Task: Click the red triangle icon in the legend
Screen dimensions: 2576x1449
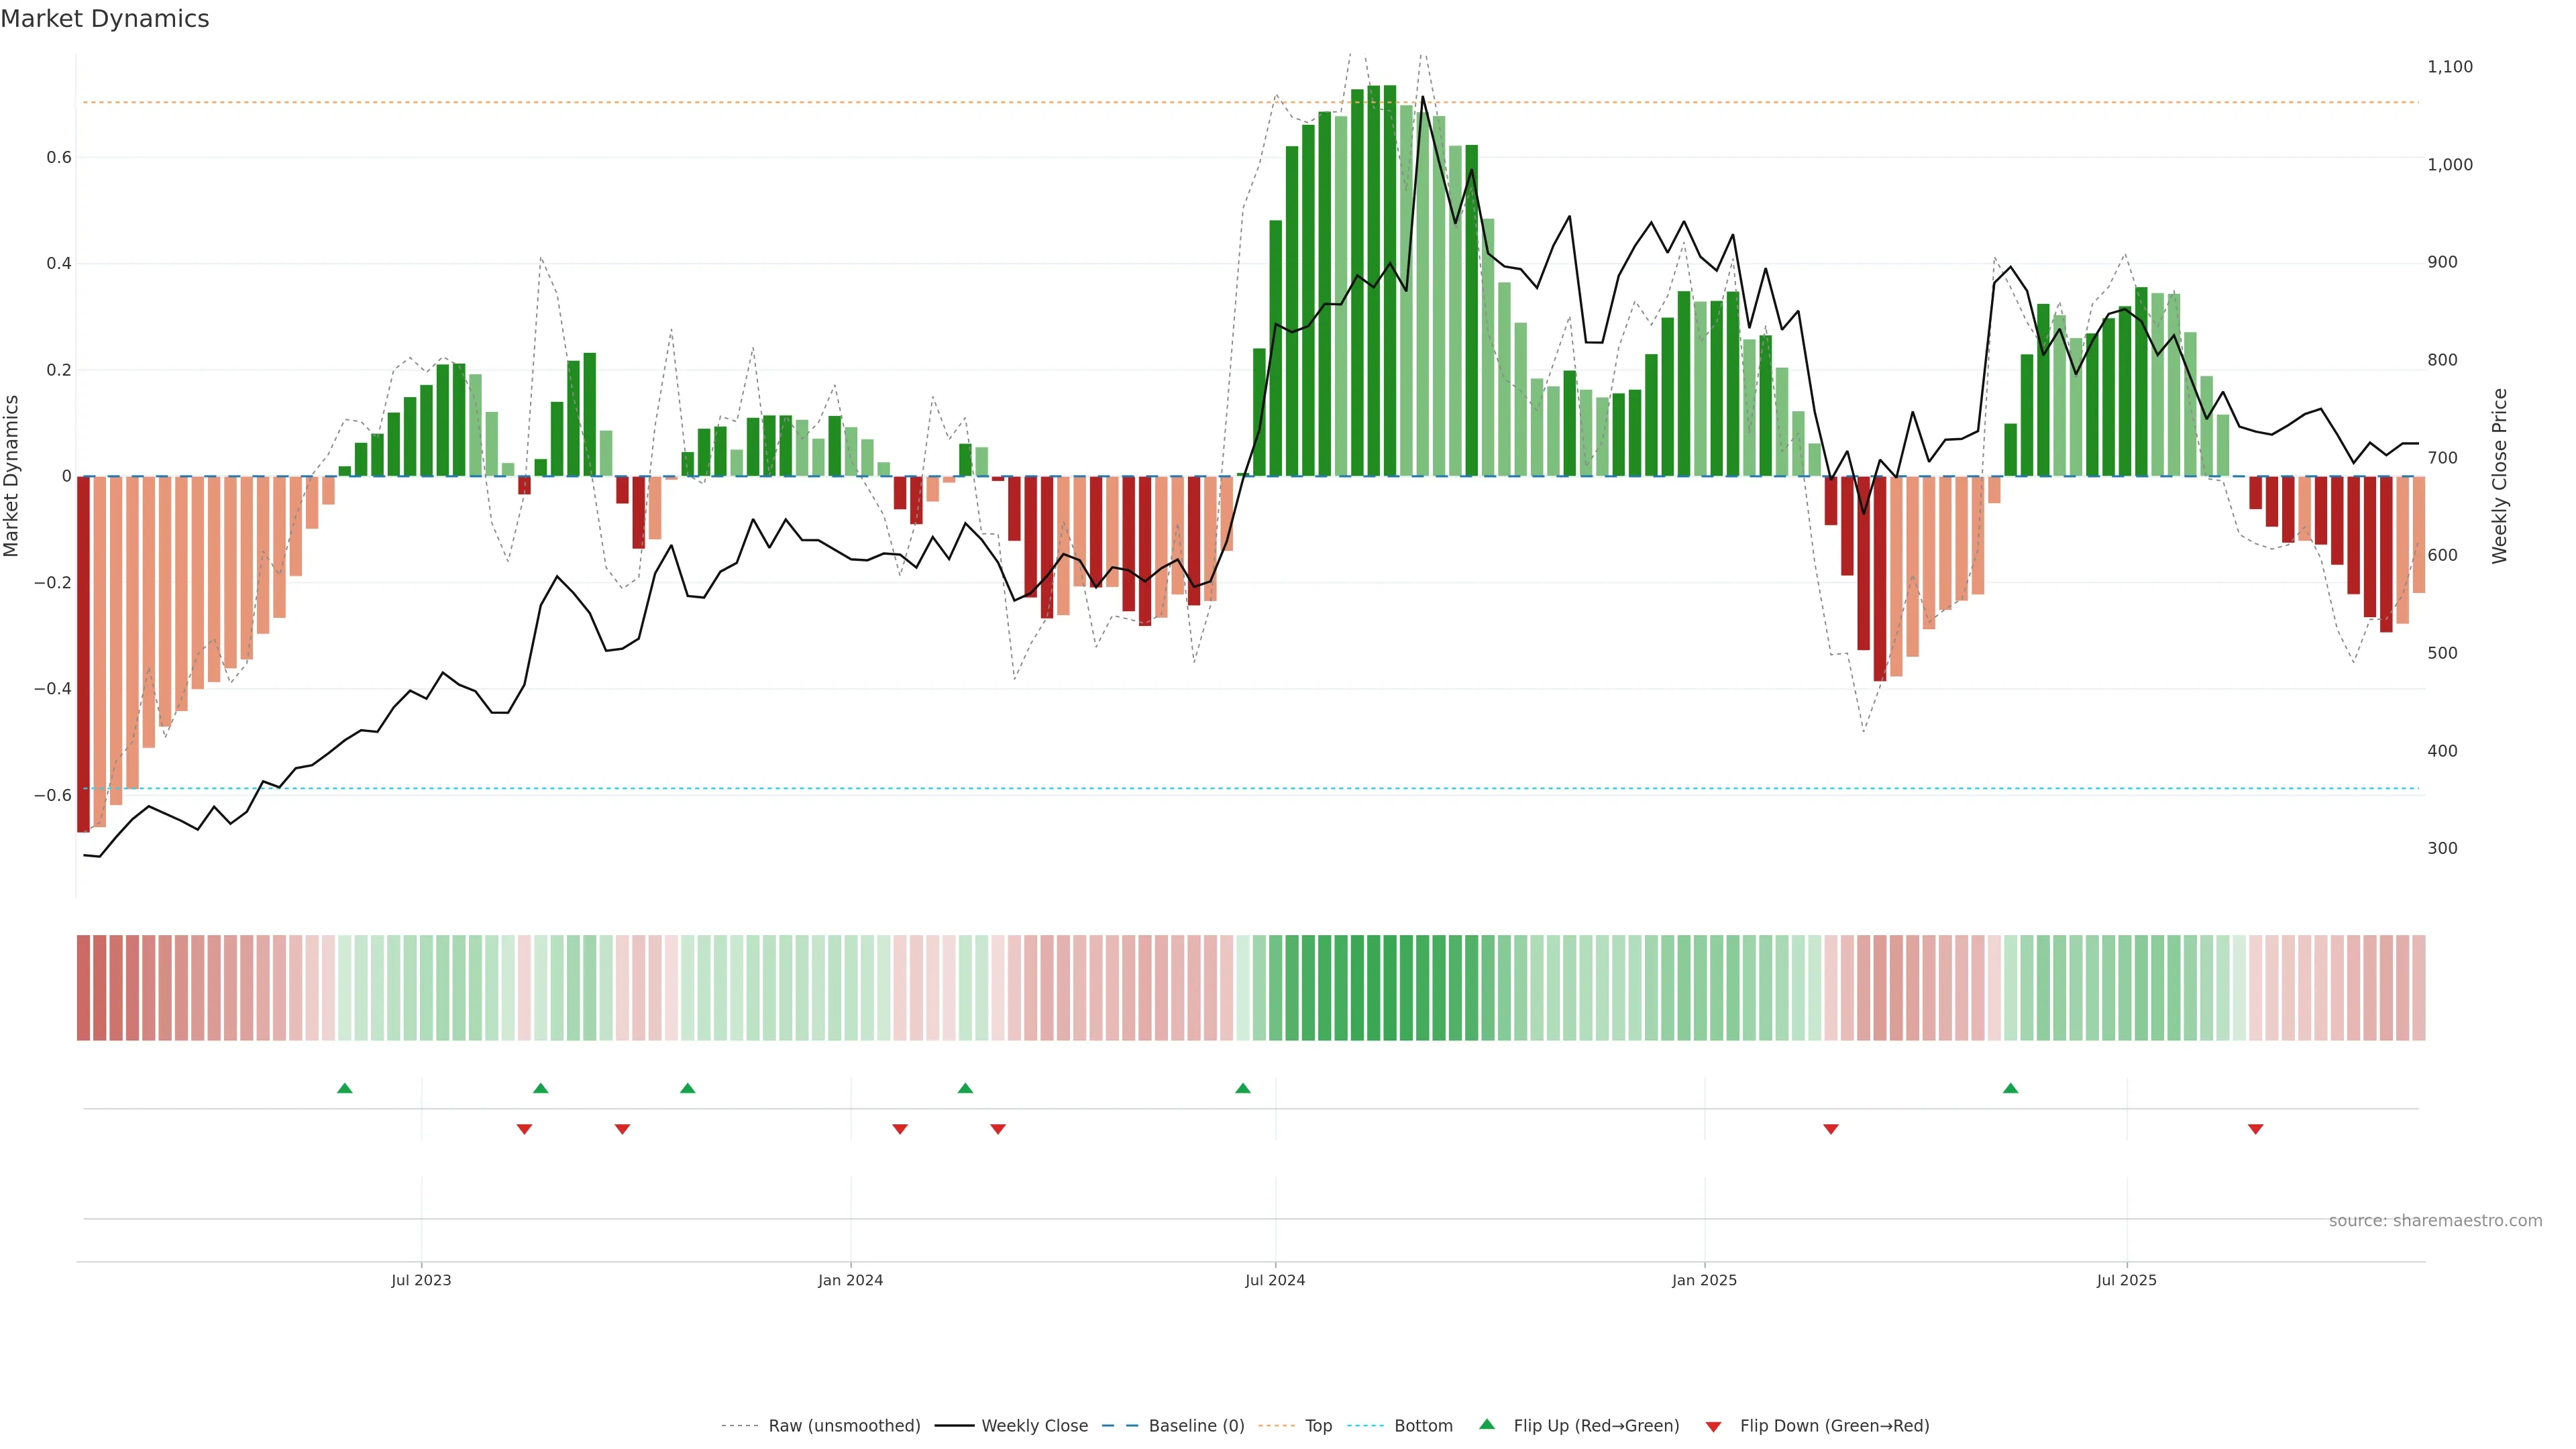Action: point(1713,1427)
